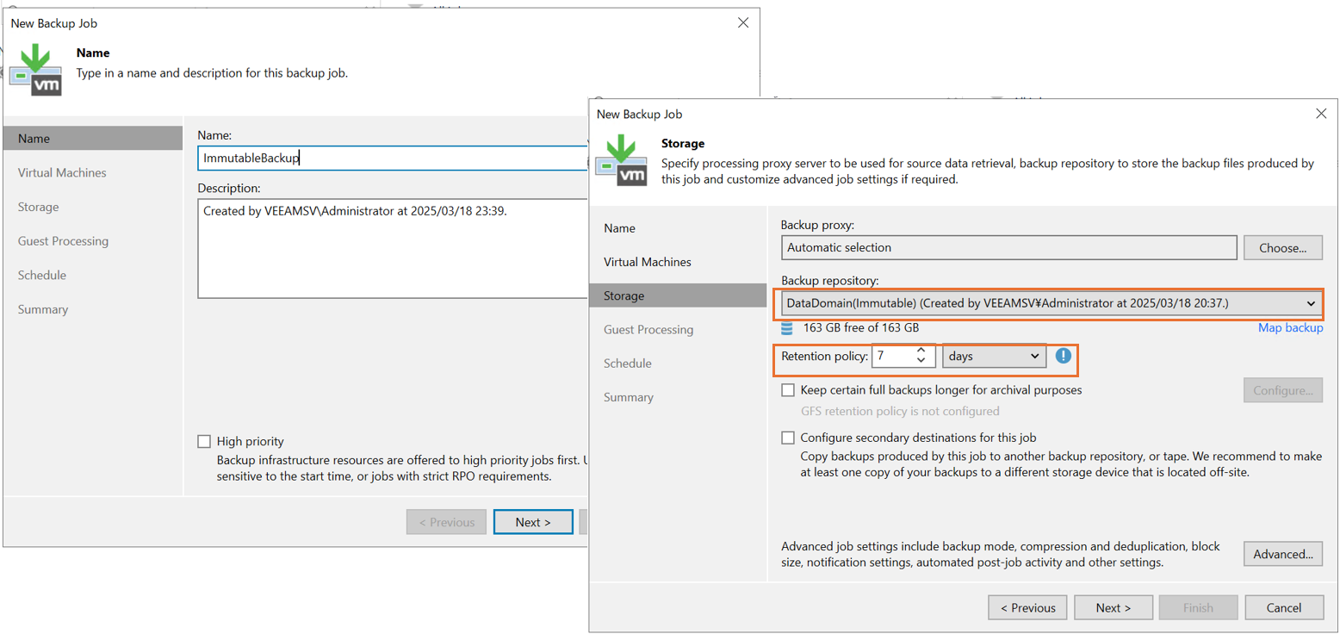This screenshot has width=1340, height=634.
Task: Close the Name New Backup Job dialog
Action: [743, 23]
